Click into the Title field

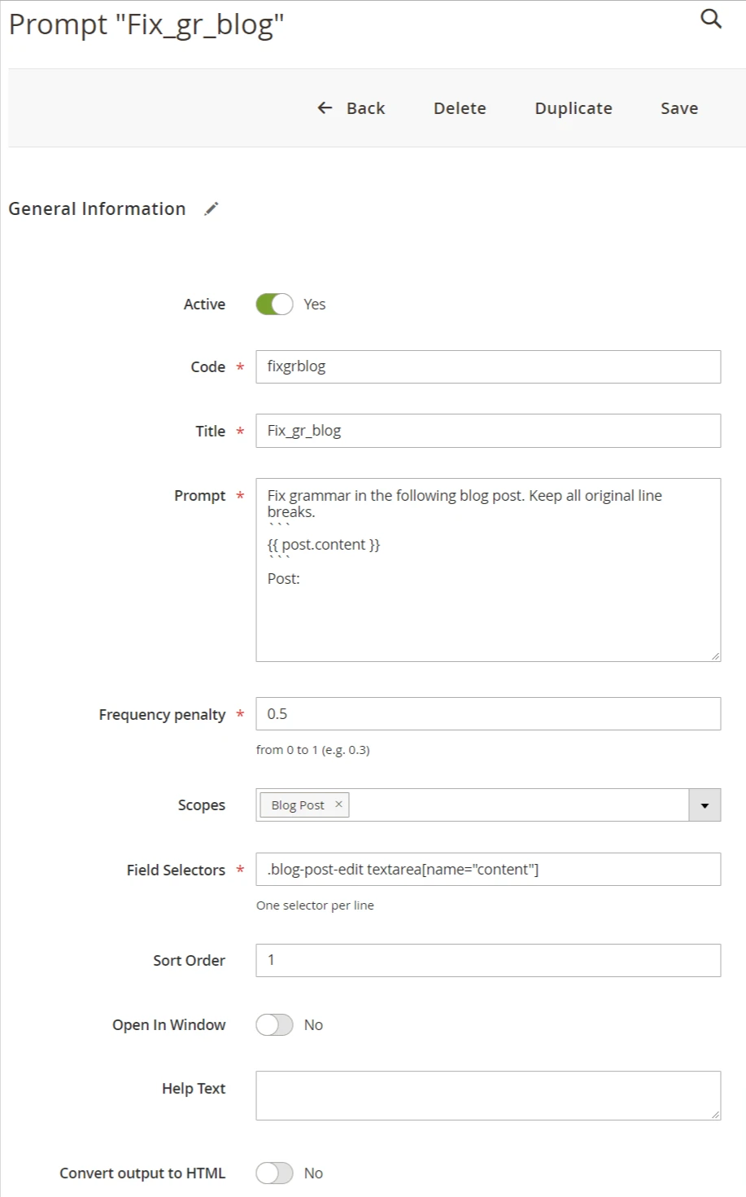[488, 431]
